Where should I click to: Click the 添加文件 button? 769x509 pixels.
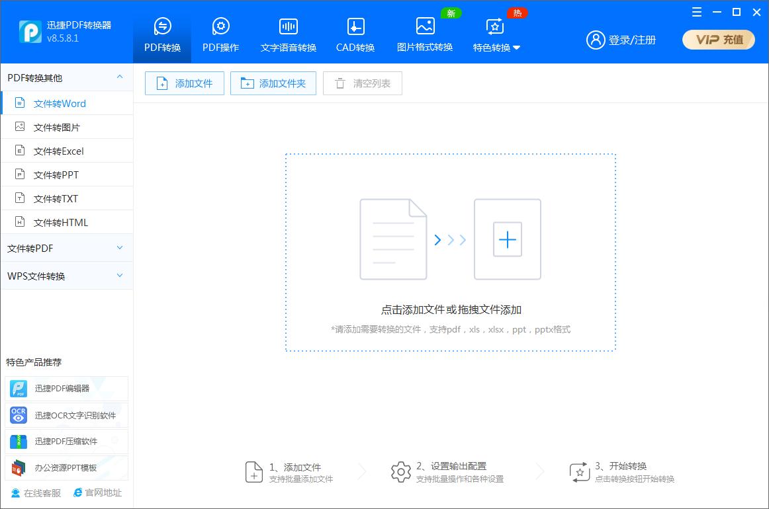coord(184,83)
